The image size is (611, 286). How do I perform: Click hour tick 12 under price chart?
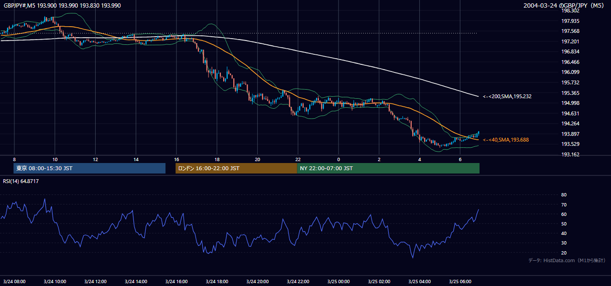(96, 159)
